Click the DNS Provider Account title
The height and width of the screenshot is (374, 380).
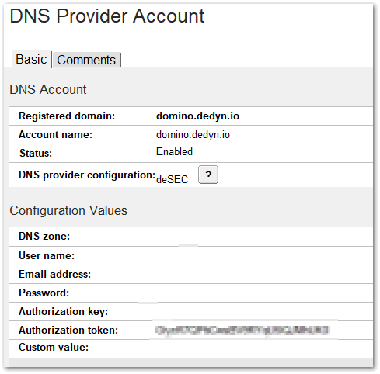107,16
